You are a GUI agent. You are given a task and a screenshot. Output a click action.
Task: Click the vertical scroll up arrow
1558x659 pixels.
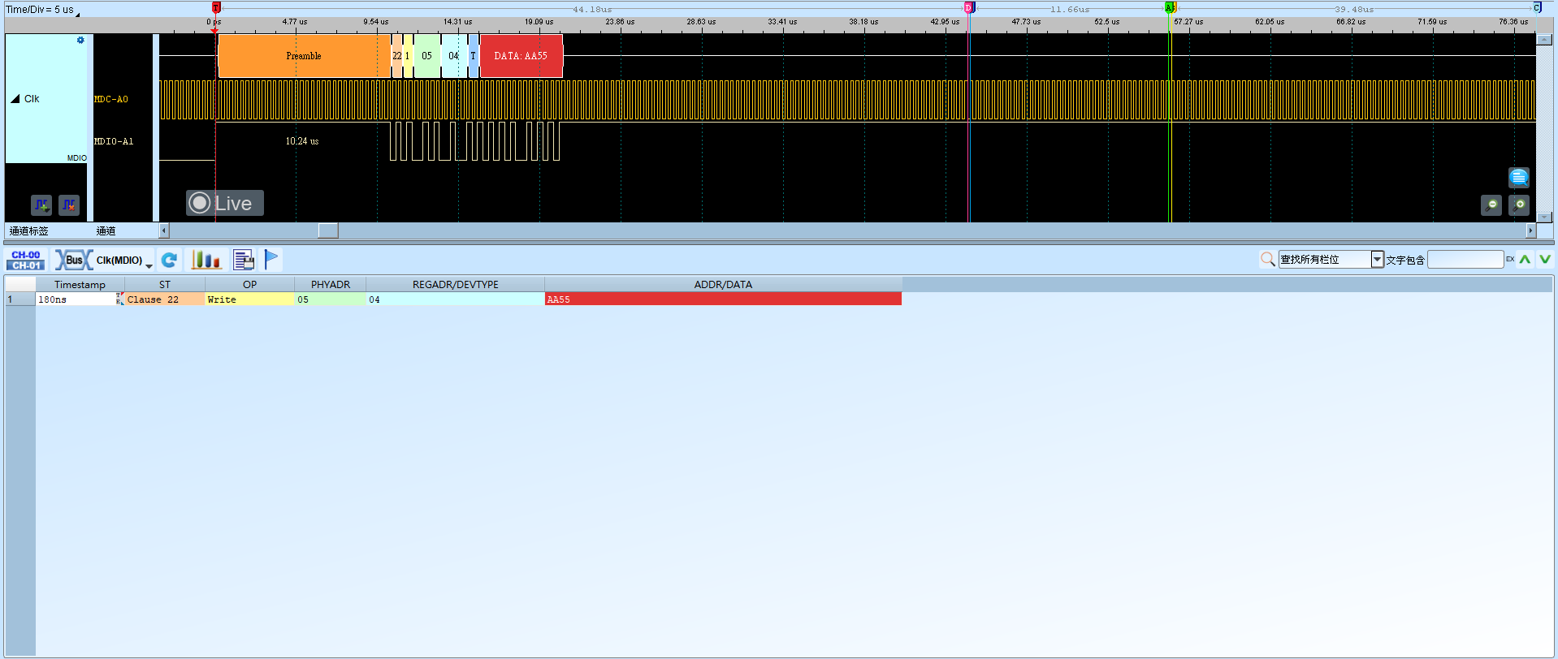tap(1544, 39)
